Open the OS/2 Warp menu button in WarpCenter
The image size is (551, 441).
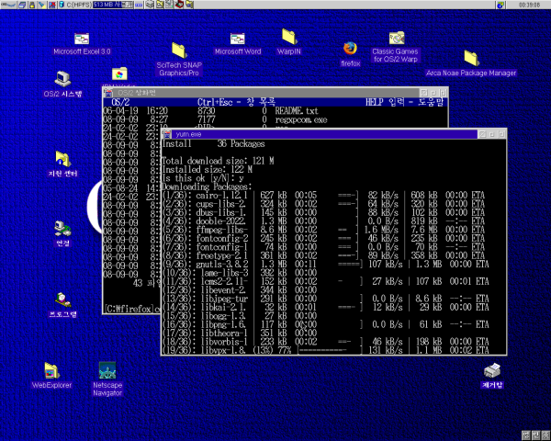coord(8,5)
